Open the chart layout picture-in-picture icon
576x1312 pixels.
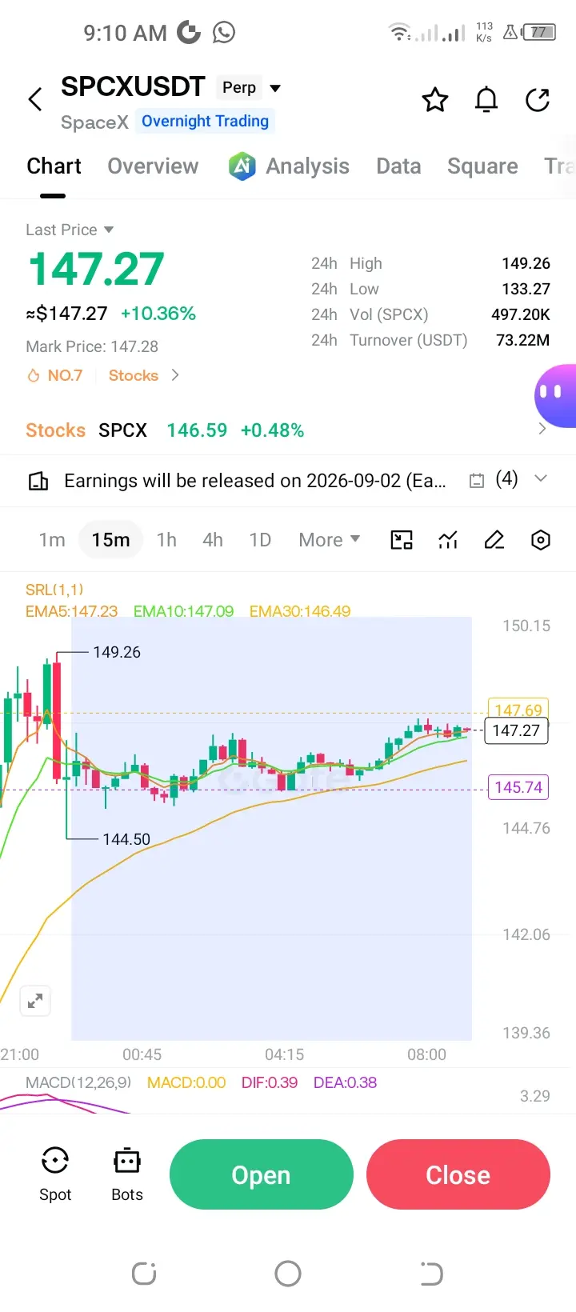[402, 540]
